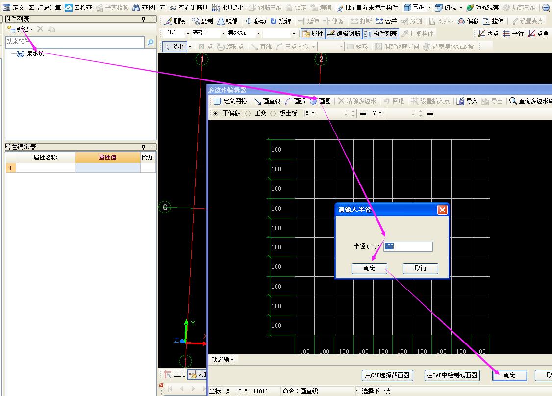
Task: Open the 动态输入 tab
Action: coord(223,359)
